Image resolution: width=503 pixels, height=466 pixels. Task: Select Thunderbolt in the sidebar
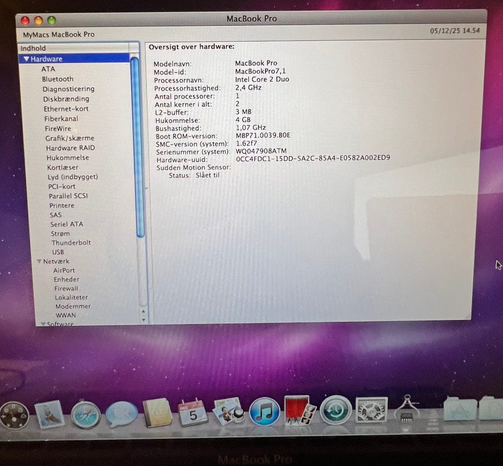click(x=71, y=243)
